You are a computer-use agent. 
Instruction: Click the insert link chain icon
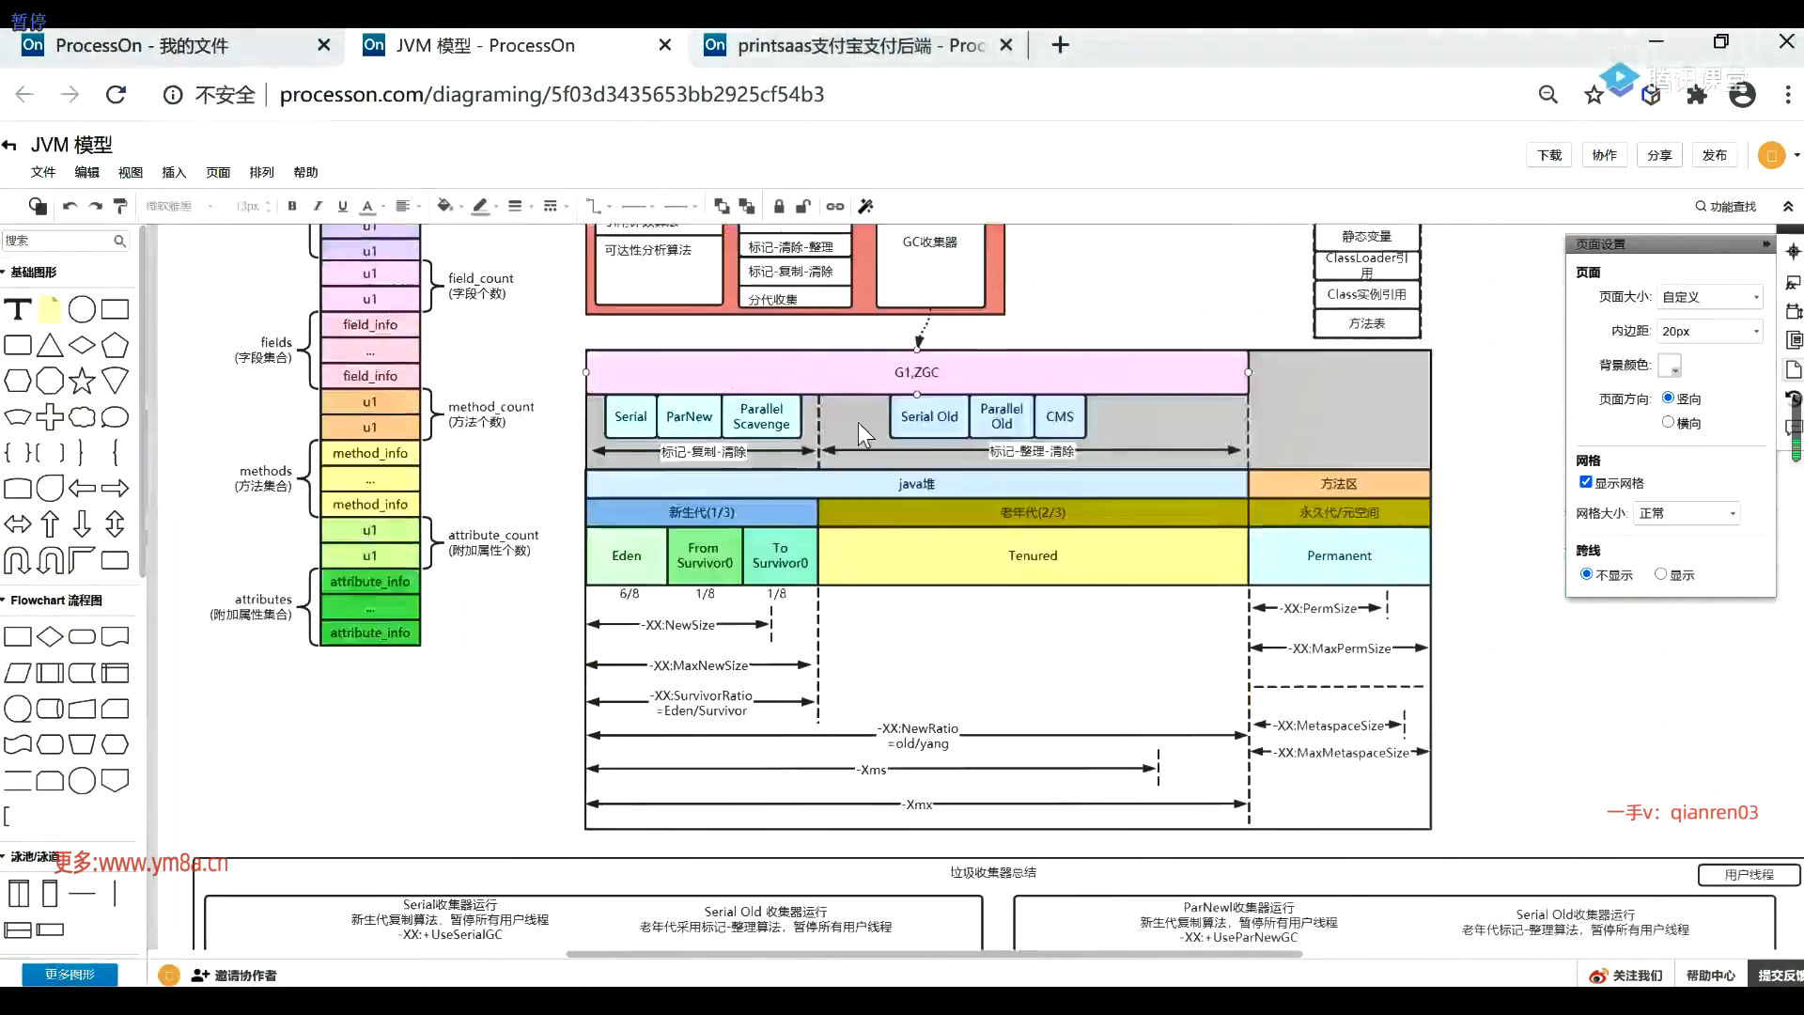coord(835,206)
